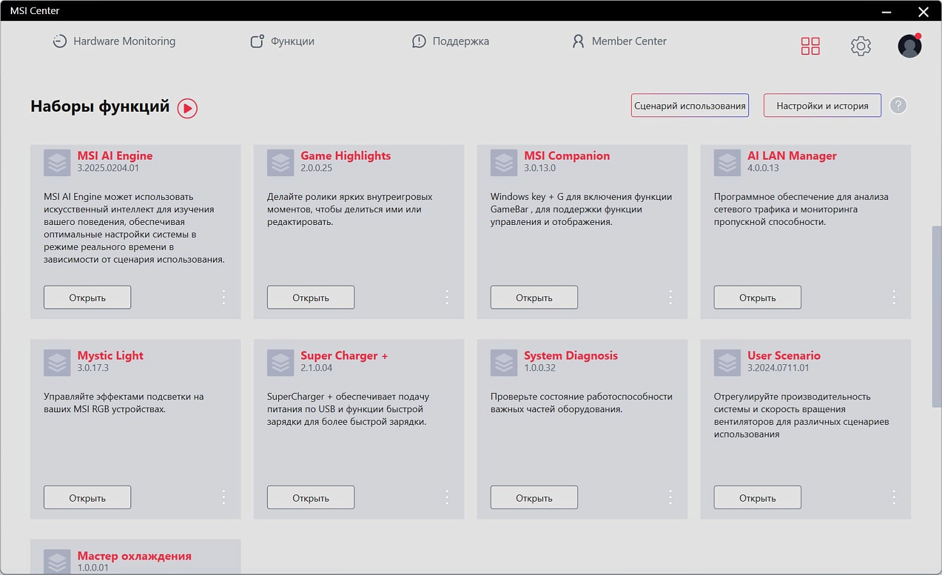Minimize the MSI Center window
The width and height of the screenshot is (942, 575).
click(886, 11)
